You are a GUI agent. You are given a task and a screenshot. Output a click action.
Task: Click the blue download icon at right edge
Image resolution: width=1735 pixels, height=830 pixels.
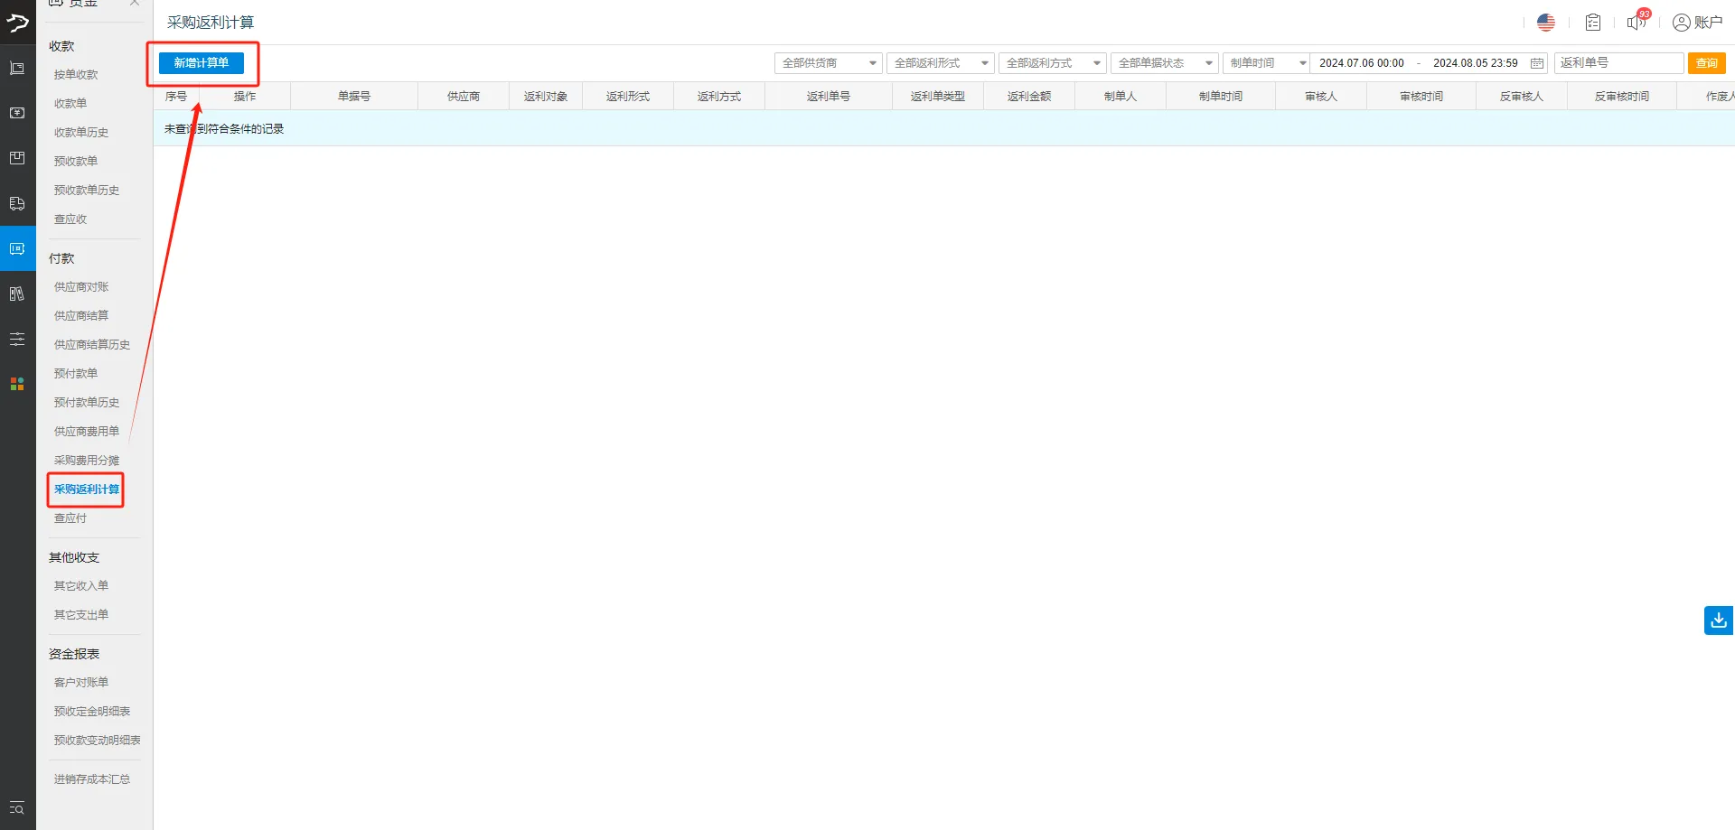point(1718,620)
